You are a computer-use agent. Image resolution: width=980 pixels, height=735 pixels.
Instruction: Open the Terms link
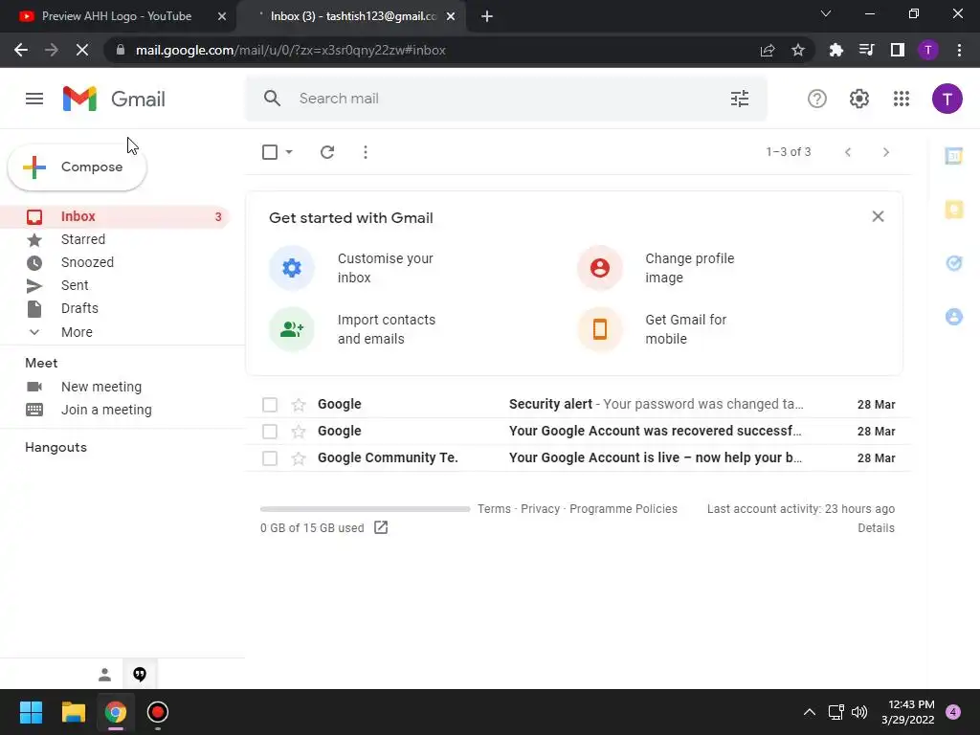tap(495, 509)
